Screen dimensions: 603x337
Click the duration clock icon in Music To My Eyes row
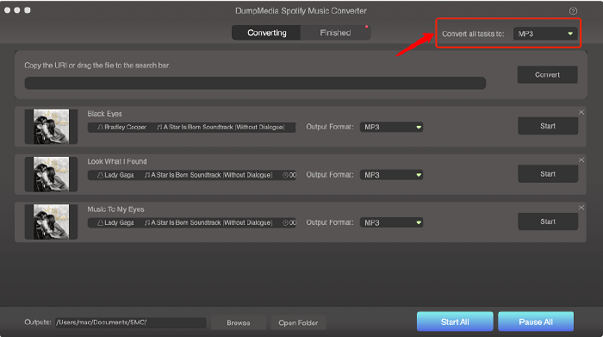point(285,222)
